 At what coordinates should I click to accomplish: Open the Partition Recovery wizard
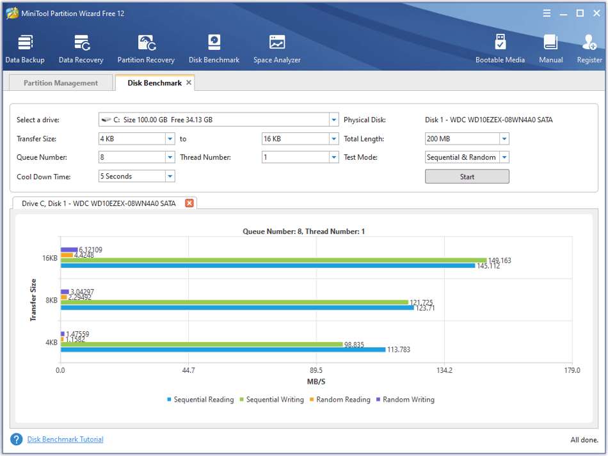pos(146,49)
